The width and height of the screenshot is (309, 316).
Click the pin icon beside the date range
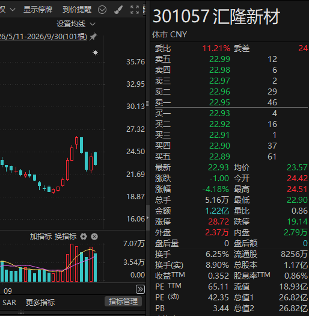[x=93, y=37]
